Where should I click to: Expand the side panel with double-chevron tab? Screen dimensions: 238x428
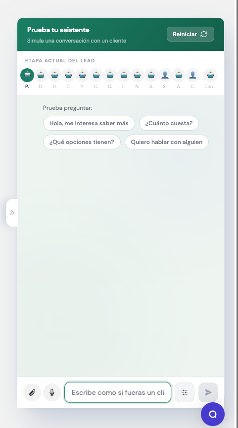click(12, 213)
